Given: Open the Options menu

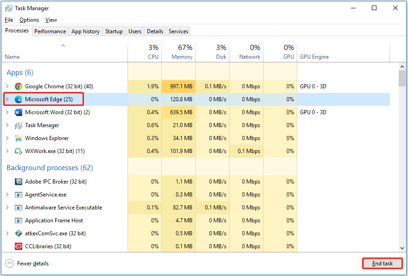Looking at the screenshot, I should (x=29, y=20).
